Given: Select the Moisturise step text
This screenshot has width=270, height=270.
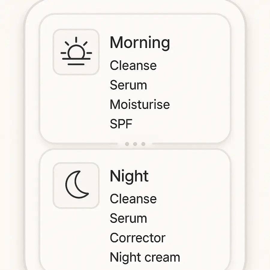Looking at the screenshot, I should coord(140,104).
